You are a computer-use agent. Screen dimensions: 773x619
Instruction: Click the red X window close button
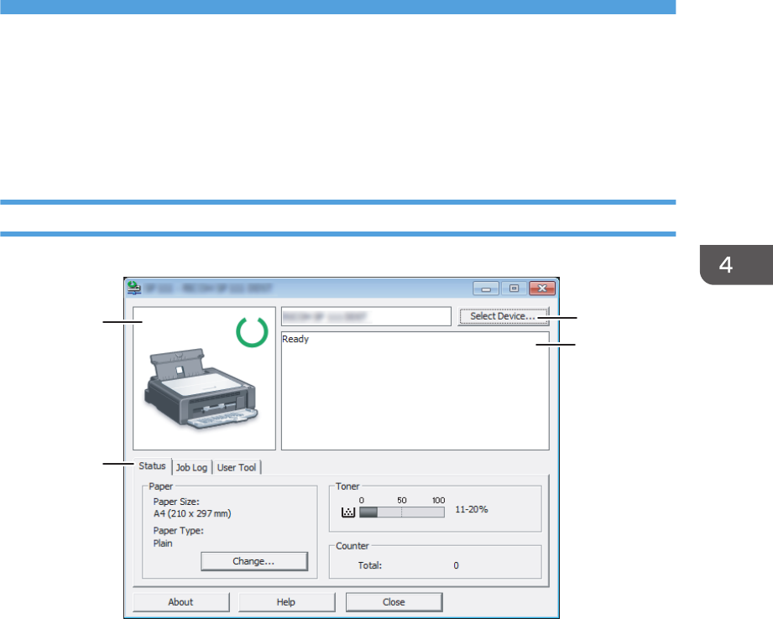542,289
